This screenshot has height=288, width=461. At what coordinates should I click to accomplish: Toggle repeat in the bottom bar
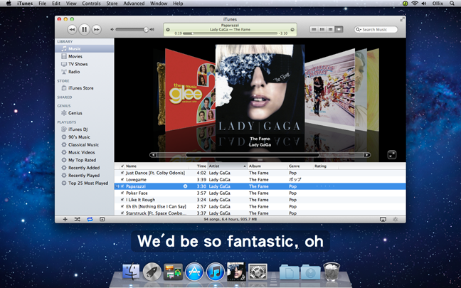click(90, 219)
